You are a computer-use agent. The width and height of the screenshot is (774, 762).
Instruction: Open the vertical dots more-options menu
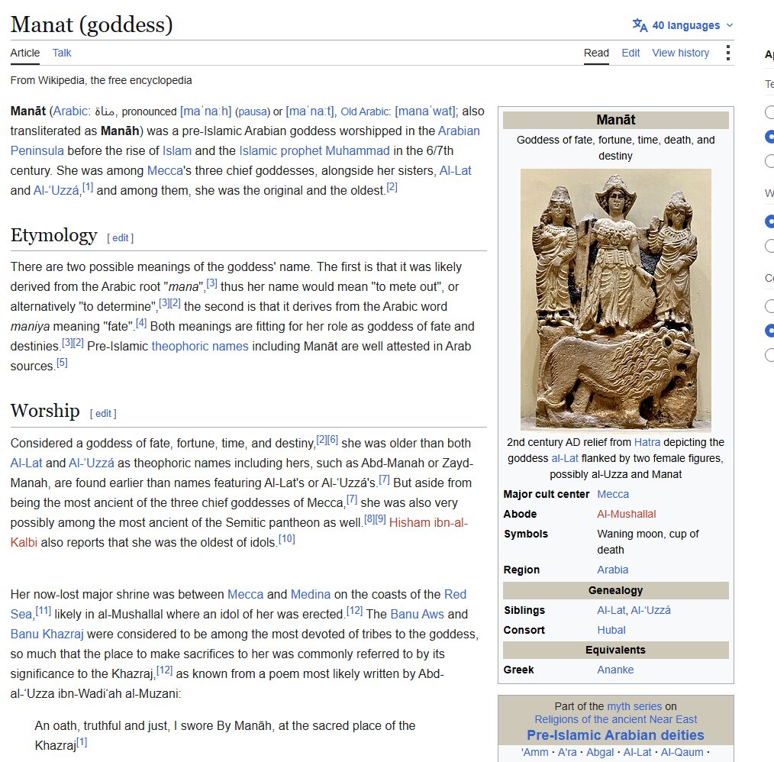tap(728, 53)
